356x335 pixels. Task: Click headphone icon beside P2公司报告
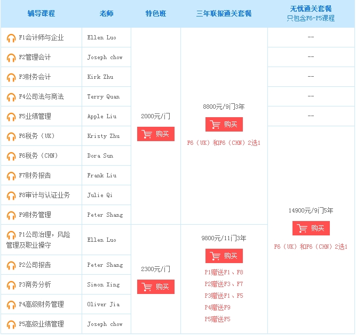(11, 266)
